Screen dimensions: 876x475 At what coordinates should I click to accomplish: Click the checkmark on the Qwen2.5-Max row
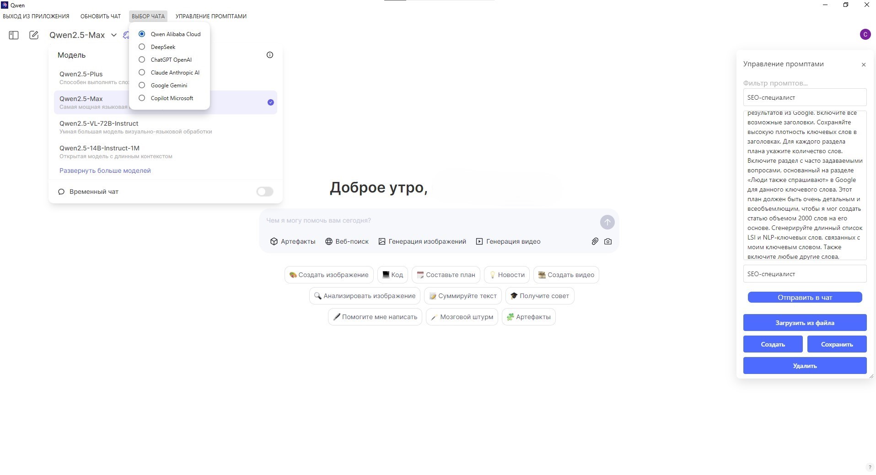click(x=271, y=102)
